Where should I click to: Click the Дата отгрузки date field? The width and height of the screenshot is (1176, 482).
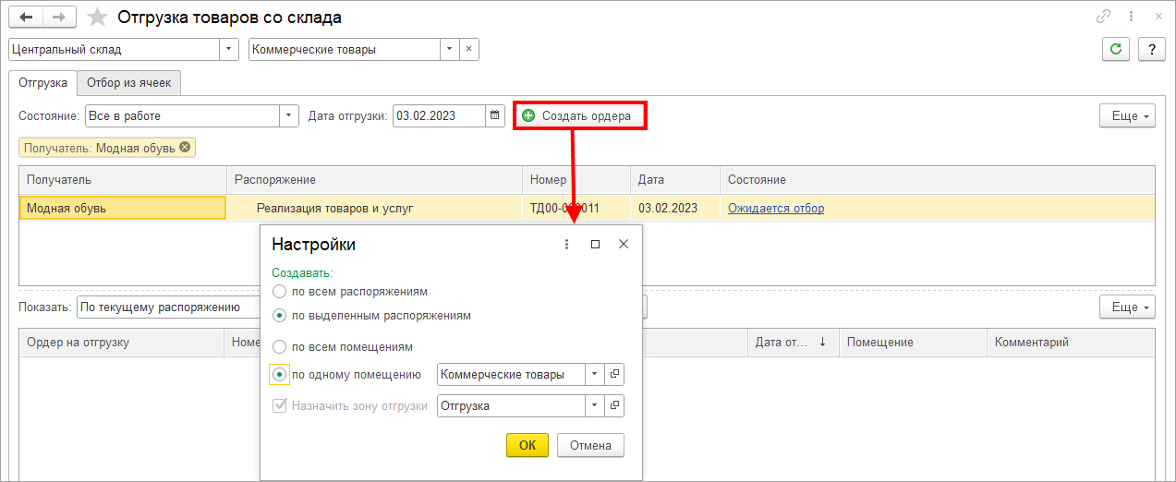pos(439,115)
